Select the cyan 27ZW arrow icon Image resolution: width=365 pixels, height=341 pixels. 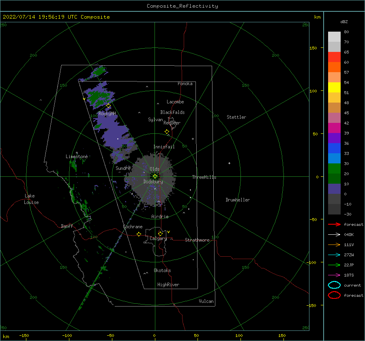(x=334, y=255)
